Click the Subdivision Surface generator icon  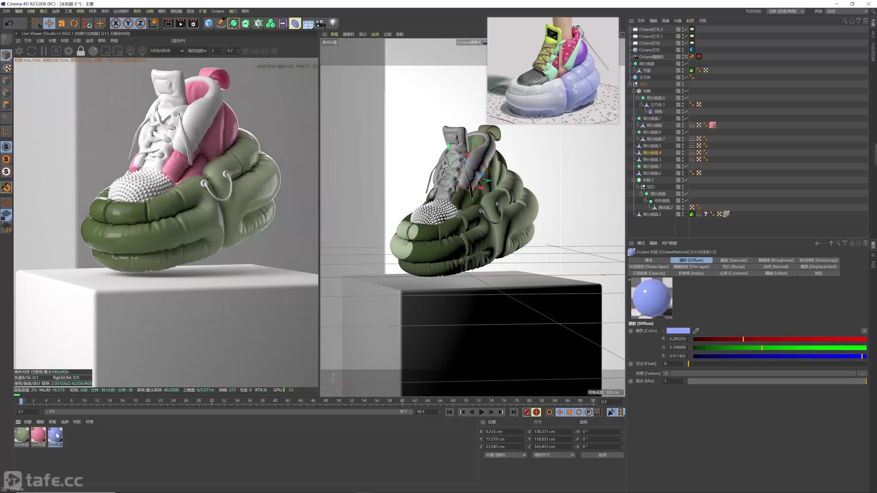(234, 23)
